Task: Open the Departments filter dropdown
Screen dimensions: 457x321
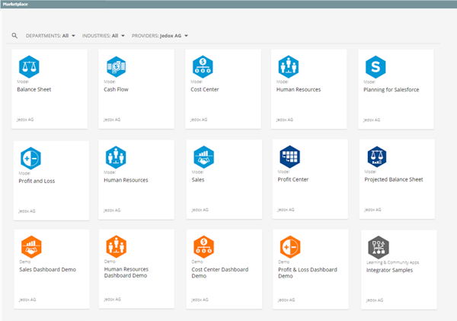Action: tap(50, 35)
